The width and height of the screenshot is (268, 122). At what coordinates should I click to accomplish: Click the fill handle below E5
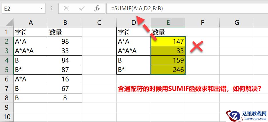pyautogui.click(x=185, y=74)
